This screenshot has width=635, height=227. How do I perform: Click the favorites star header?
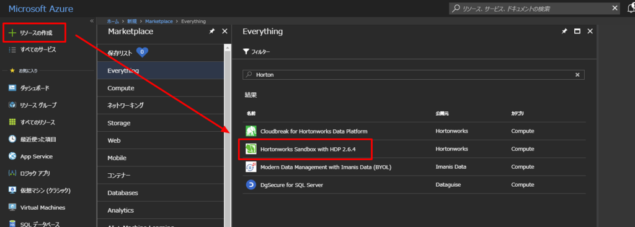tap(12, 71)
